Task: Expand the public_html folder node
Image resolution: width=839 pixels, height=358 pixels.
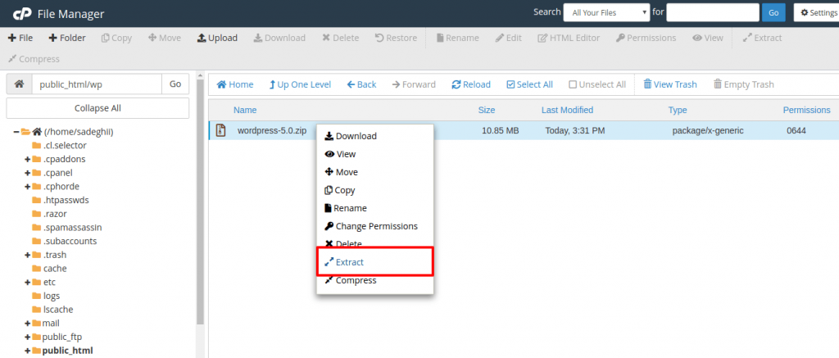Action: tap(27, 351)
